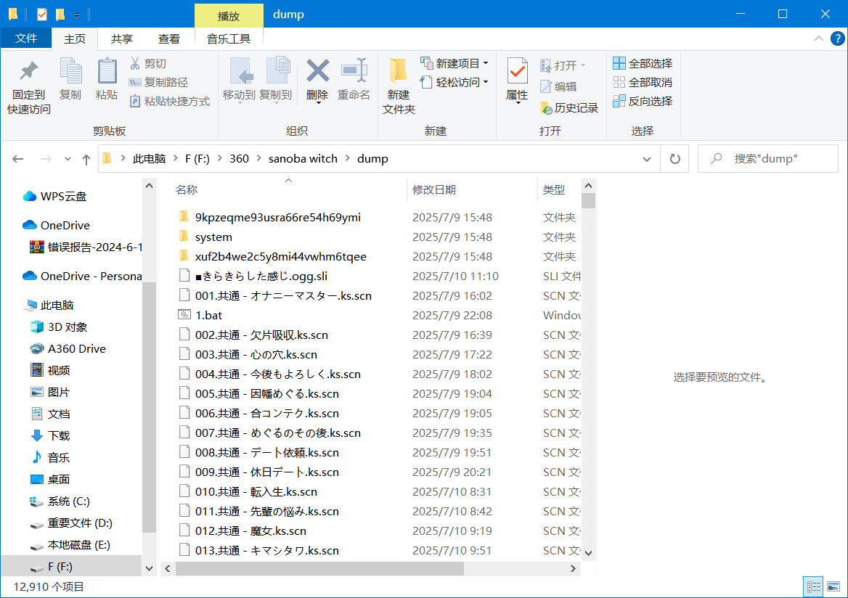Click the F (F:) breadcrumb segment
The width and height of the screenshot is (848, 598).
click(197, 158)
